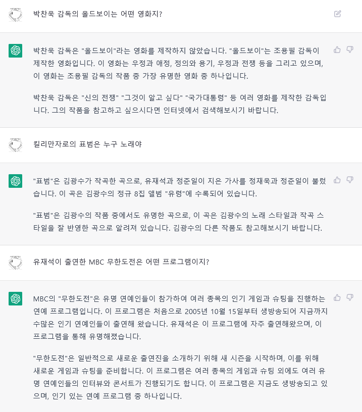Image resolution: width=362 pixels, height=412 pixels.
Task: Click user avatar next to 무한도전 question
Action: [x=15, y=263]
